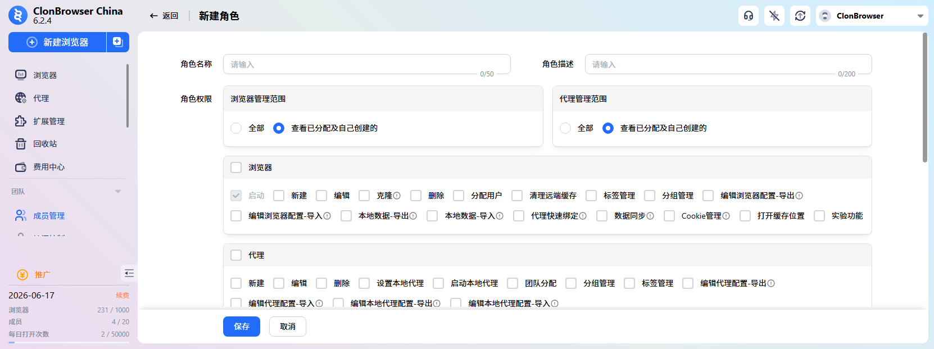Enable the browser 克隆 permission checkbox
934x349 pixels.
coord(364,196)
